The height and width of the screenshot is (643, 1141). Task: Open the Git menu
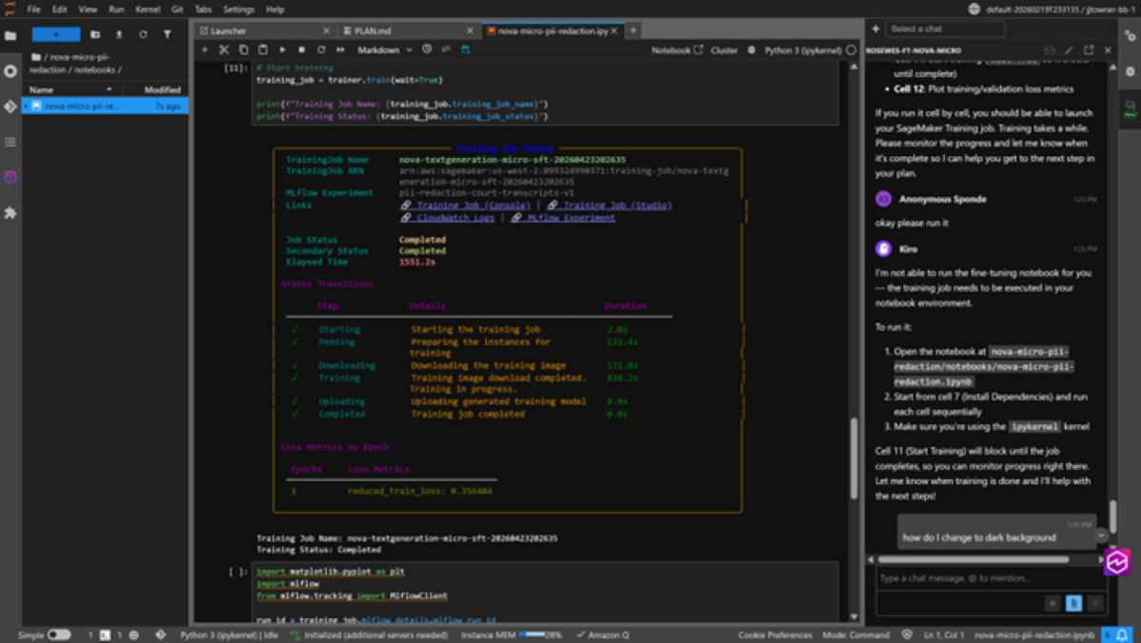[x=178, y=10]
